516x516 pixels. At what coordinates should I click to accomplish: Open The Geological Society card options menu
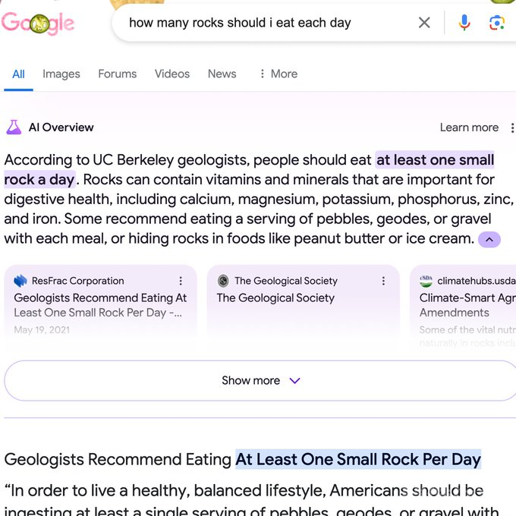pyautogui.click(x=383, y=281)
